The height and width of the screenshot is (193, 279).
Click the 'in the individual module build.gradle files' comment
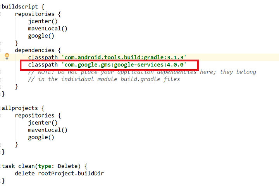coord(109,79)
